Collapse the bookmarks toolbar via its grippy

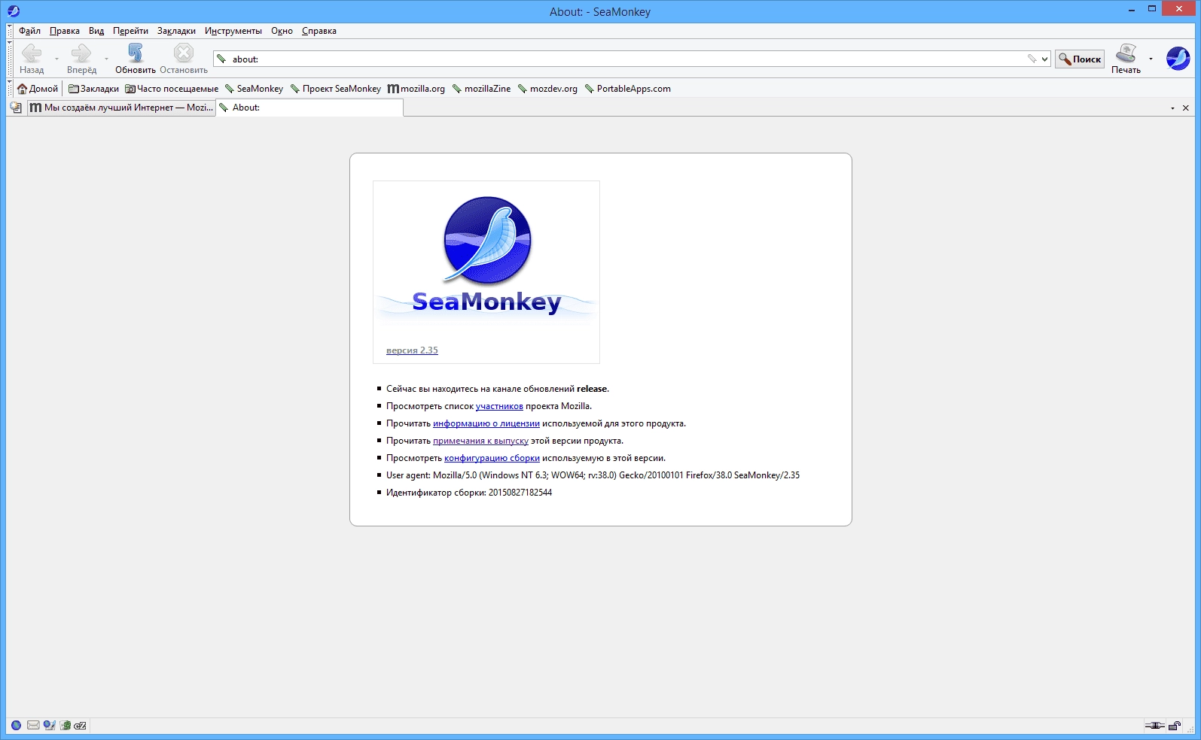click(x=10, y=89)
